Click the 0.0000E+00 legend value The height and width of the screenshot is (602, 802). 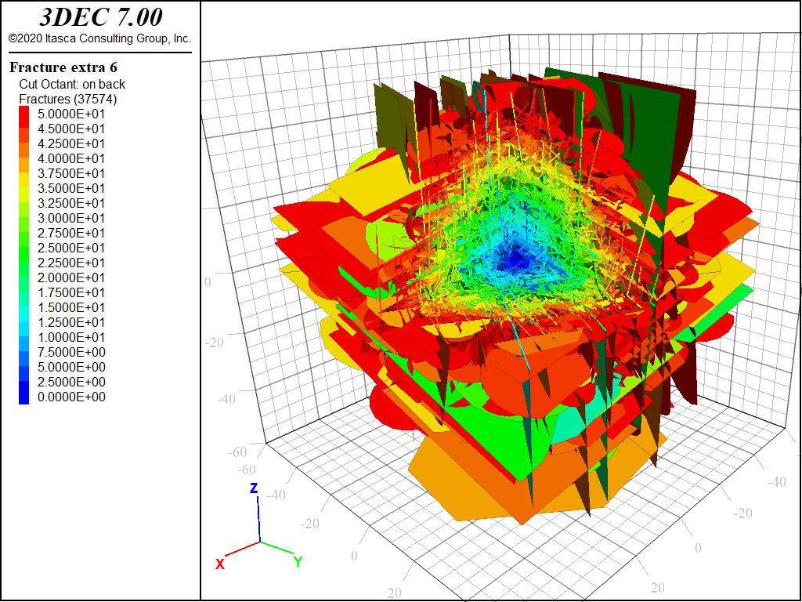[x=71, y=397]
